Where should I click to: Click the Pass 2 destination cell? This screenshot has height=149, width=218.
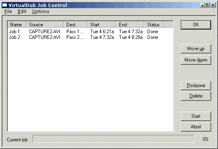tap(75, 37)
